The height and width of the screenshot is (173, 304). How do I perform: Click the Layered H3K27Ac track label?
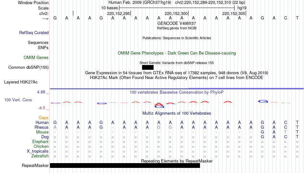(x=21, y=82)
